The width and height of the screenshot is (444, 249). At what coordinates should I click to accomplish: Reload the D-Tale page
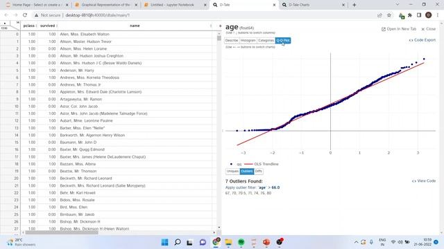(x=25, y=15)
